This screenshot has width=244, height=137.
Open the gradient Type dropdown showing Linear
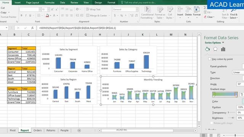[x=238, y=72]
